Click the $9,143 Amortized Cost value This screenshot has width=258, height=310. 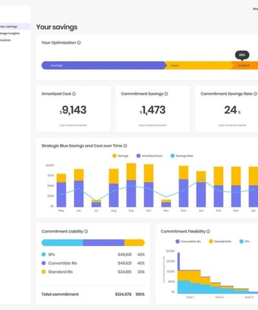pyautogui.click(x=73, y=110)
